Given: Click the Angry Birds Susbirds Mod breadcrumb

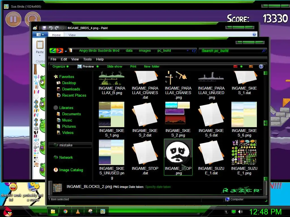Looking at the screenshot, I should [x=99, y=51].
